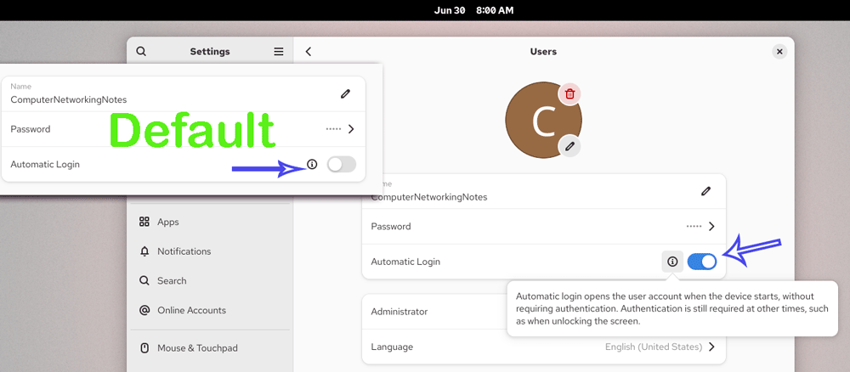Click the sidebar Search magnifier icon
The width and height of the screenshot is (850, 372).
(144, 280)
